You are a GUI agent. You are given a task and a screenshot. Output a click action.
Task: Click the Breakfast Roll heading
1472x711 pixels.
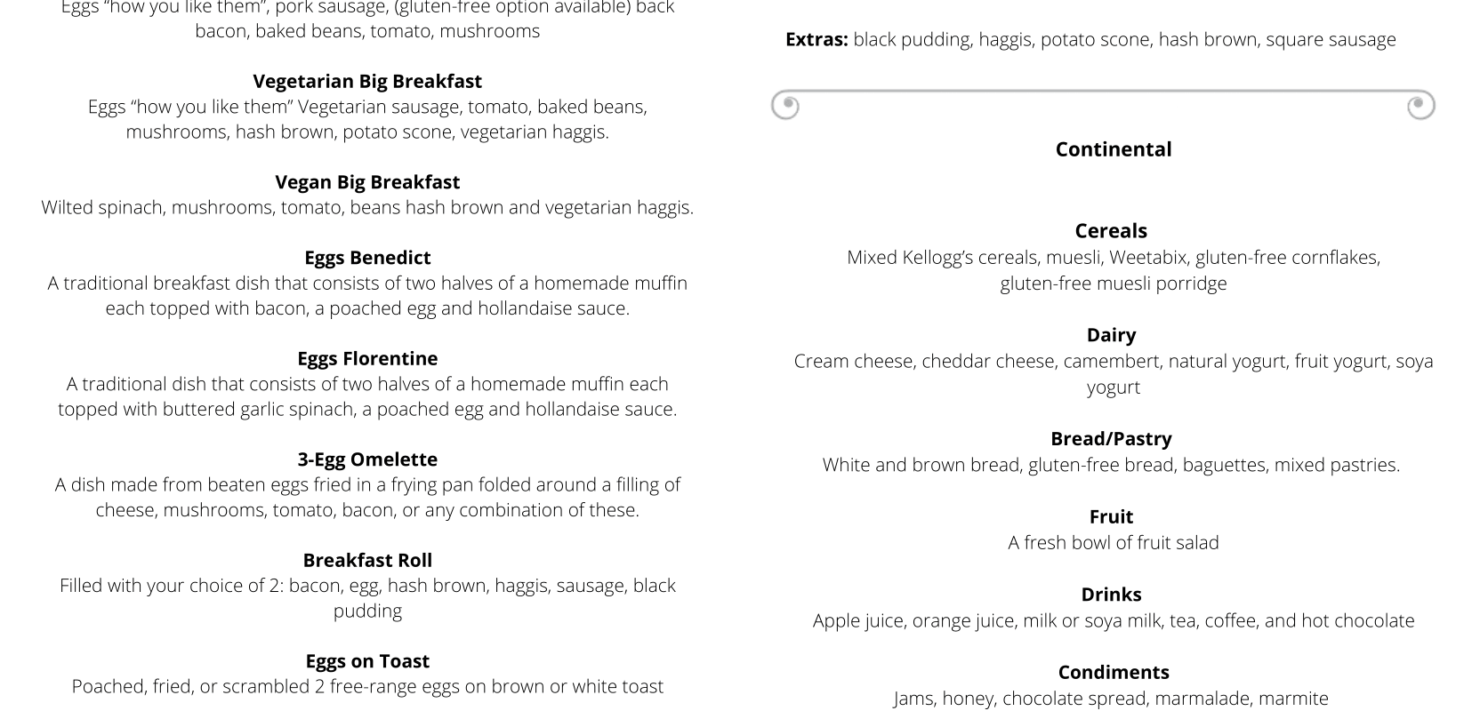[367, 560]
